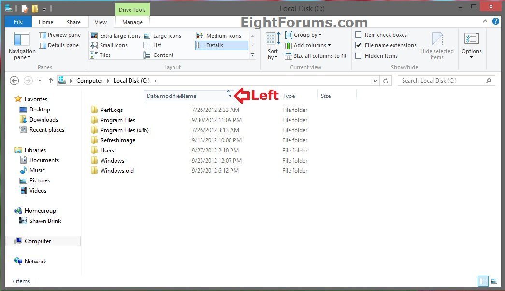Click the Hide selected items button
This screenshot has height=291, width=505.
point(437,46)
